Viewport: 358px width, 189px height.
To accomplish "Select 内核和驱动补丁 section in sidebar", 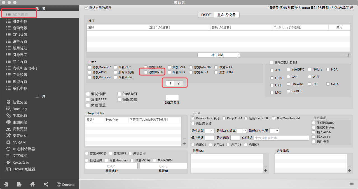I will (25, 68).
